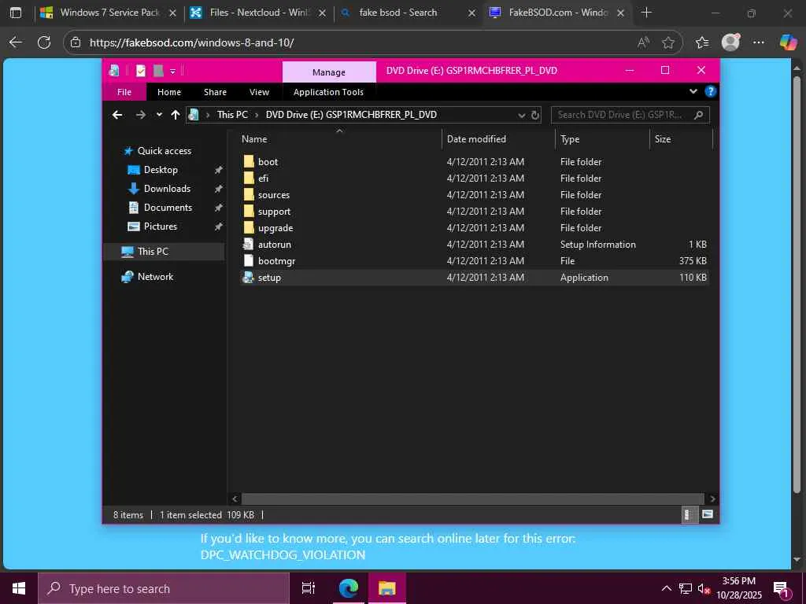The image size is (806, 604).
Task: Refresh the DVD Drive folder view
Action: coord(535,115)
